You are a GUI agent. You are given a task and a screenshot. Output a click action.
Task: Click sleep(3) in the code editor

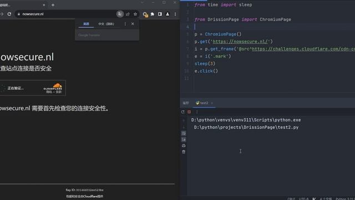[x=205, y=63]
